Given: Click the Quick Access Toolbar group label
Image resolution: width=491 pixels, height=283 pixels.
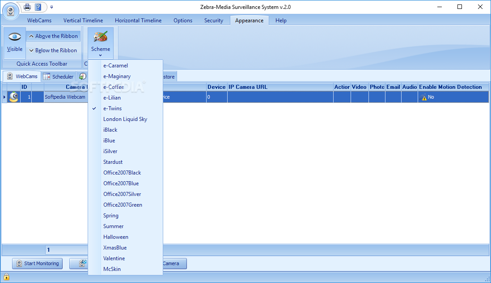Looking at the screenshot, I should click(x=42, y=64).
